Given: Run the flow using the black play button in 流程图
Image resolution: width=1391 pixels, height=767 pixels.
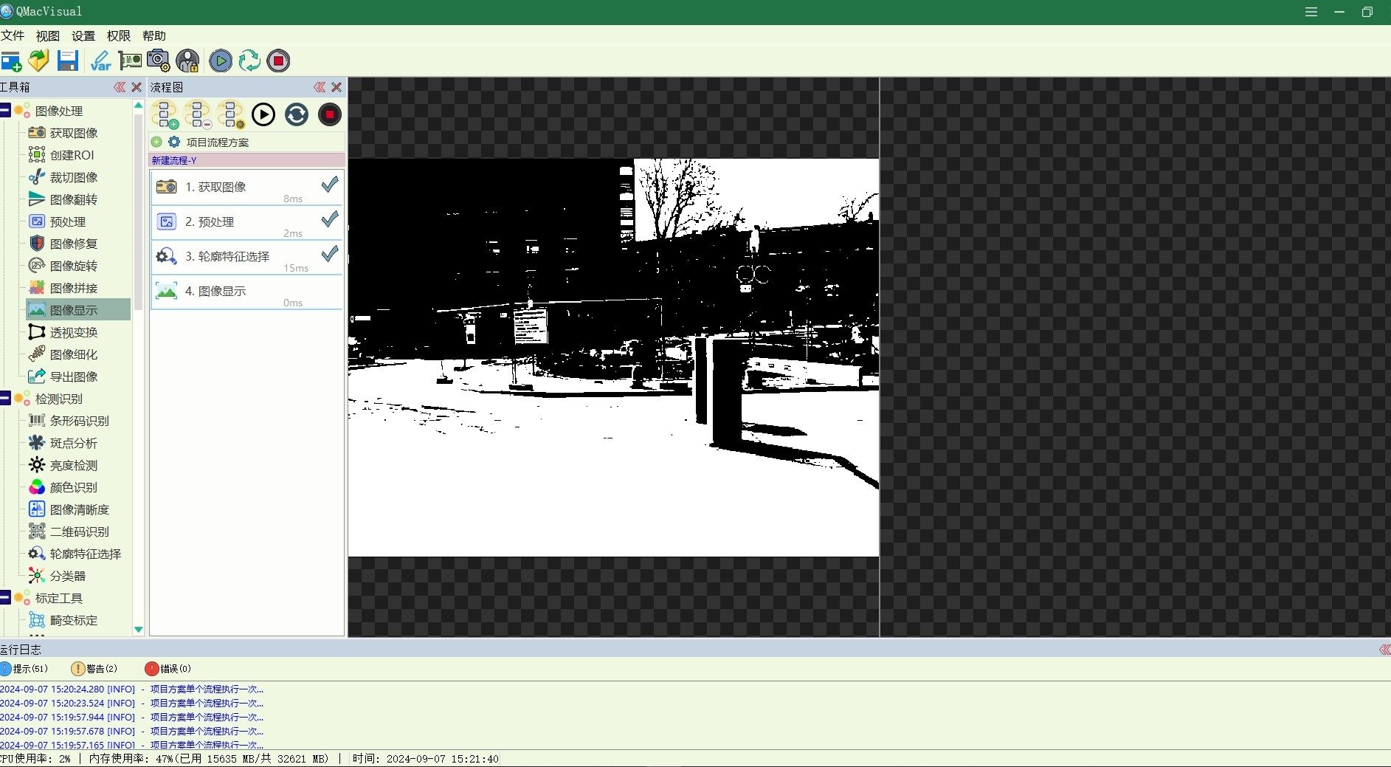Looking at the screenshot, I should (263, 114).
